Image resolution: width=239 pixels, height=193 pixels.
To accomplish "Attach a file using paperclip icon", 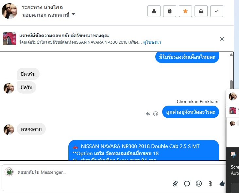I will click(175, 184).
